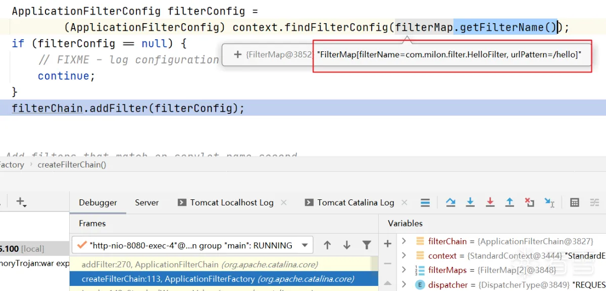Click filterChain.addFilter(filterConfig) line
This screenshot has width=606, height=291.
(x=128, y=108)
